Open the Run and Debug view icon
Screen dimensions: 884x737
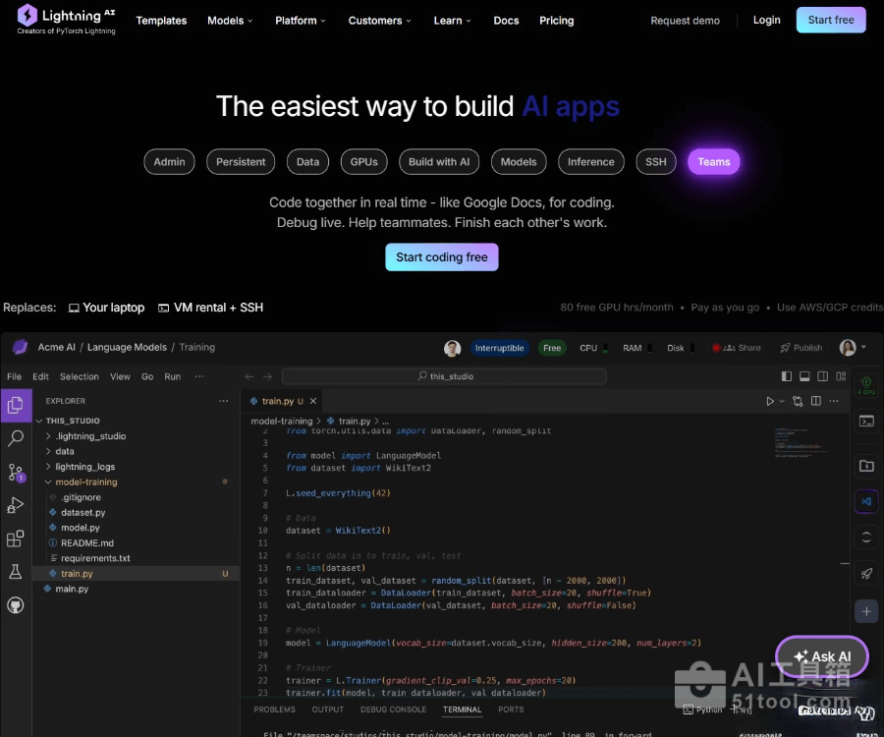tap(16, 505)
